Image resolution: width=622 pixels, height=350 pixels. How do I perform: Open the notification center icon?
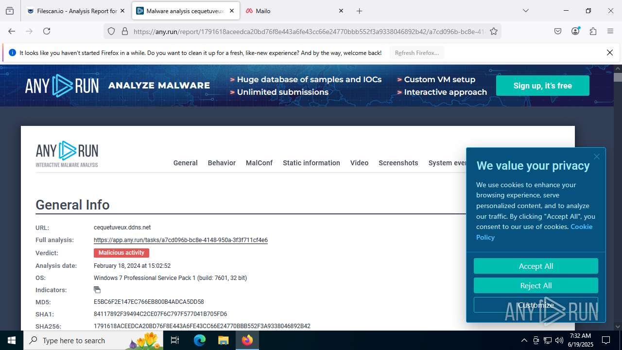click(606, 340)
